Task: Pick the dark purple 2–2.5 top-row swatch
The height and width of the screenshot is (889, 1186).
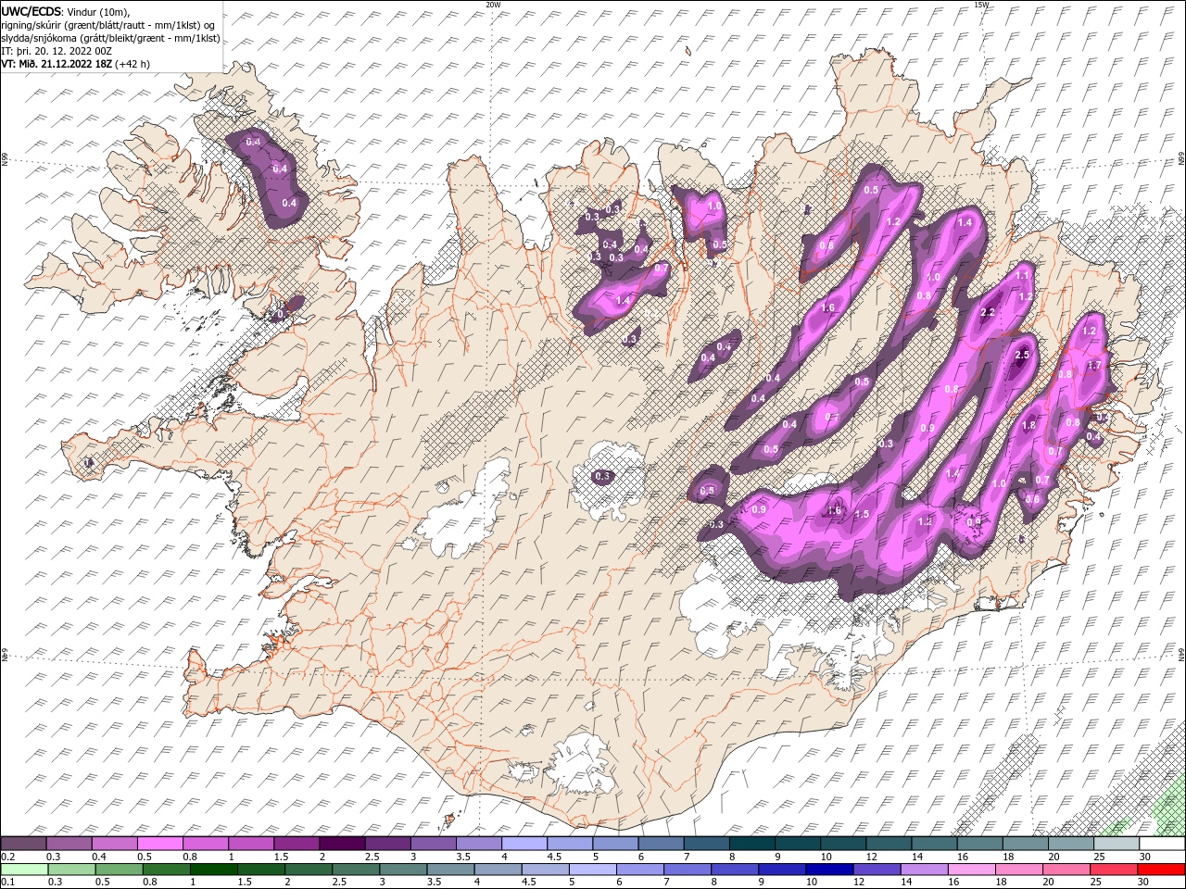Action: click(342, 844)
